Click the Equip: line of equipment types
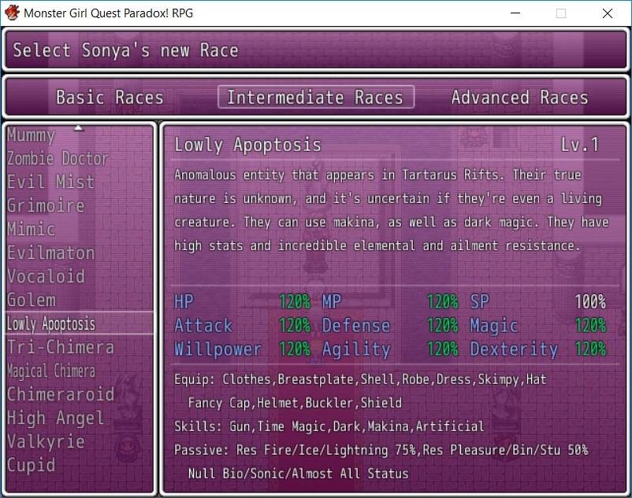The width and height of the screenshot is (632, 498). (360, 379)
